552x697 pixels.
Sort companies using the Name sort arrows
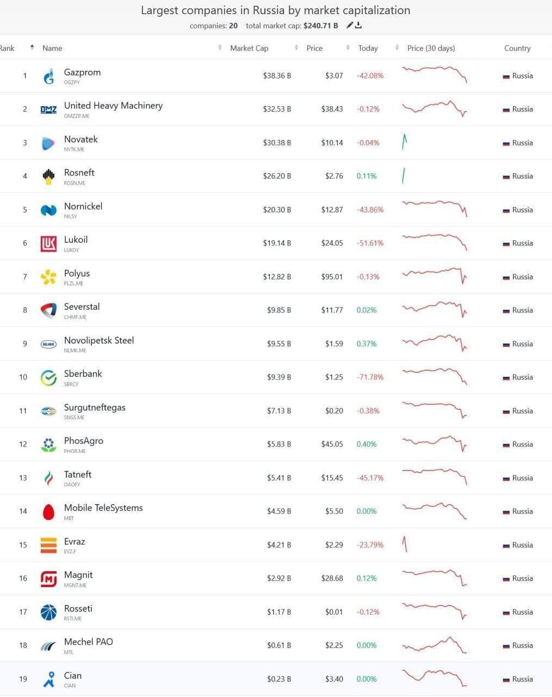220,48
